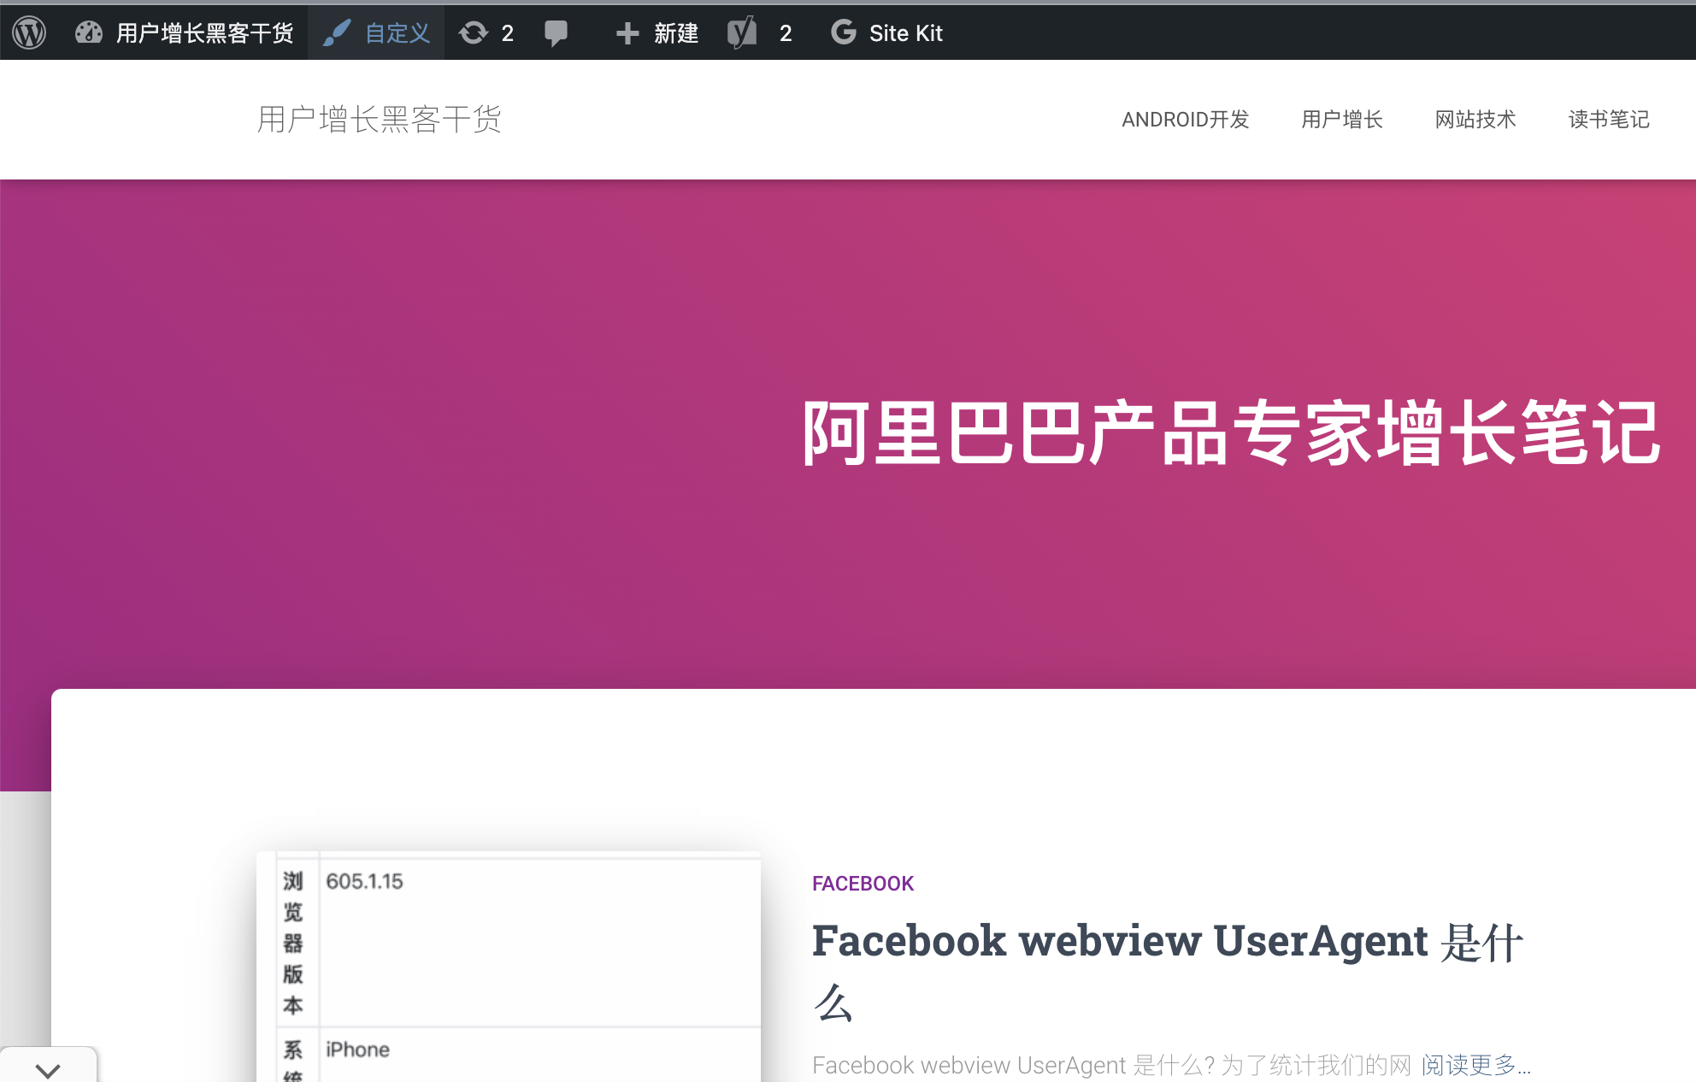The image size is (1696, 1082).
Task: Open Site Kit in admin bar
Action: 886,32
